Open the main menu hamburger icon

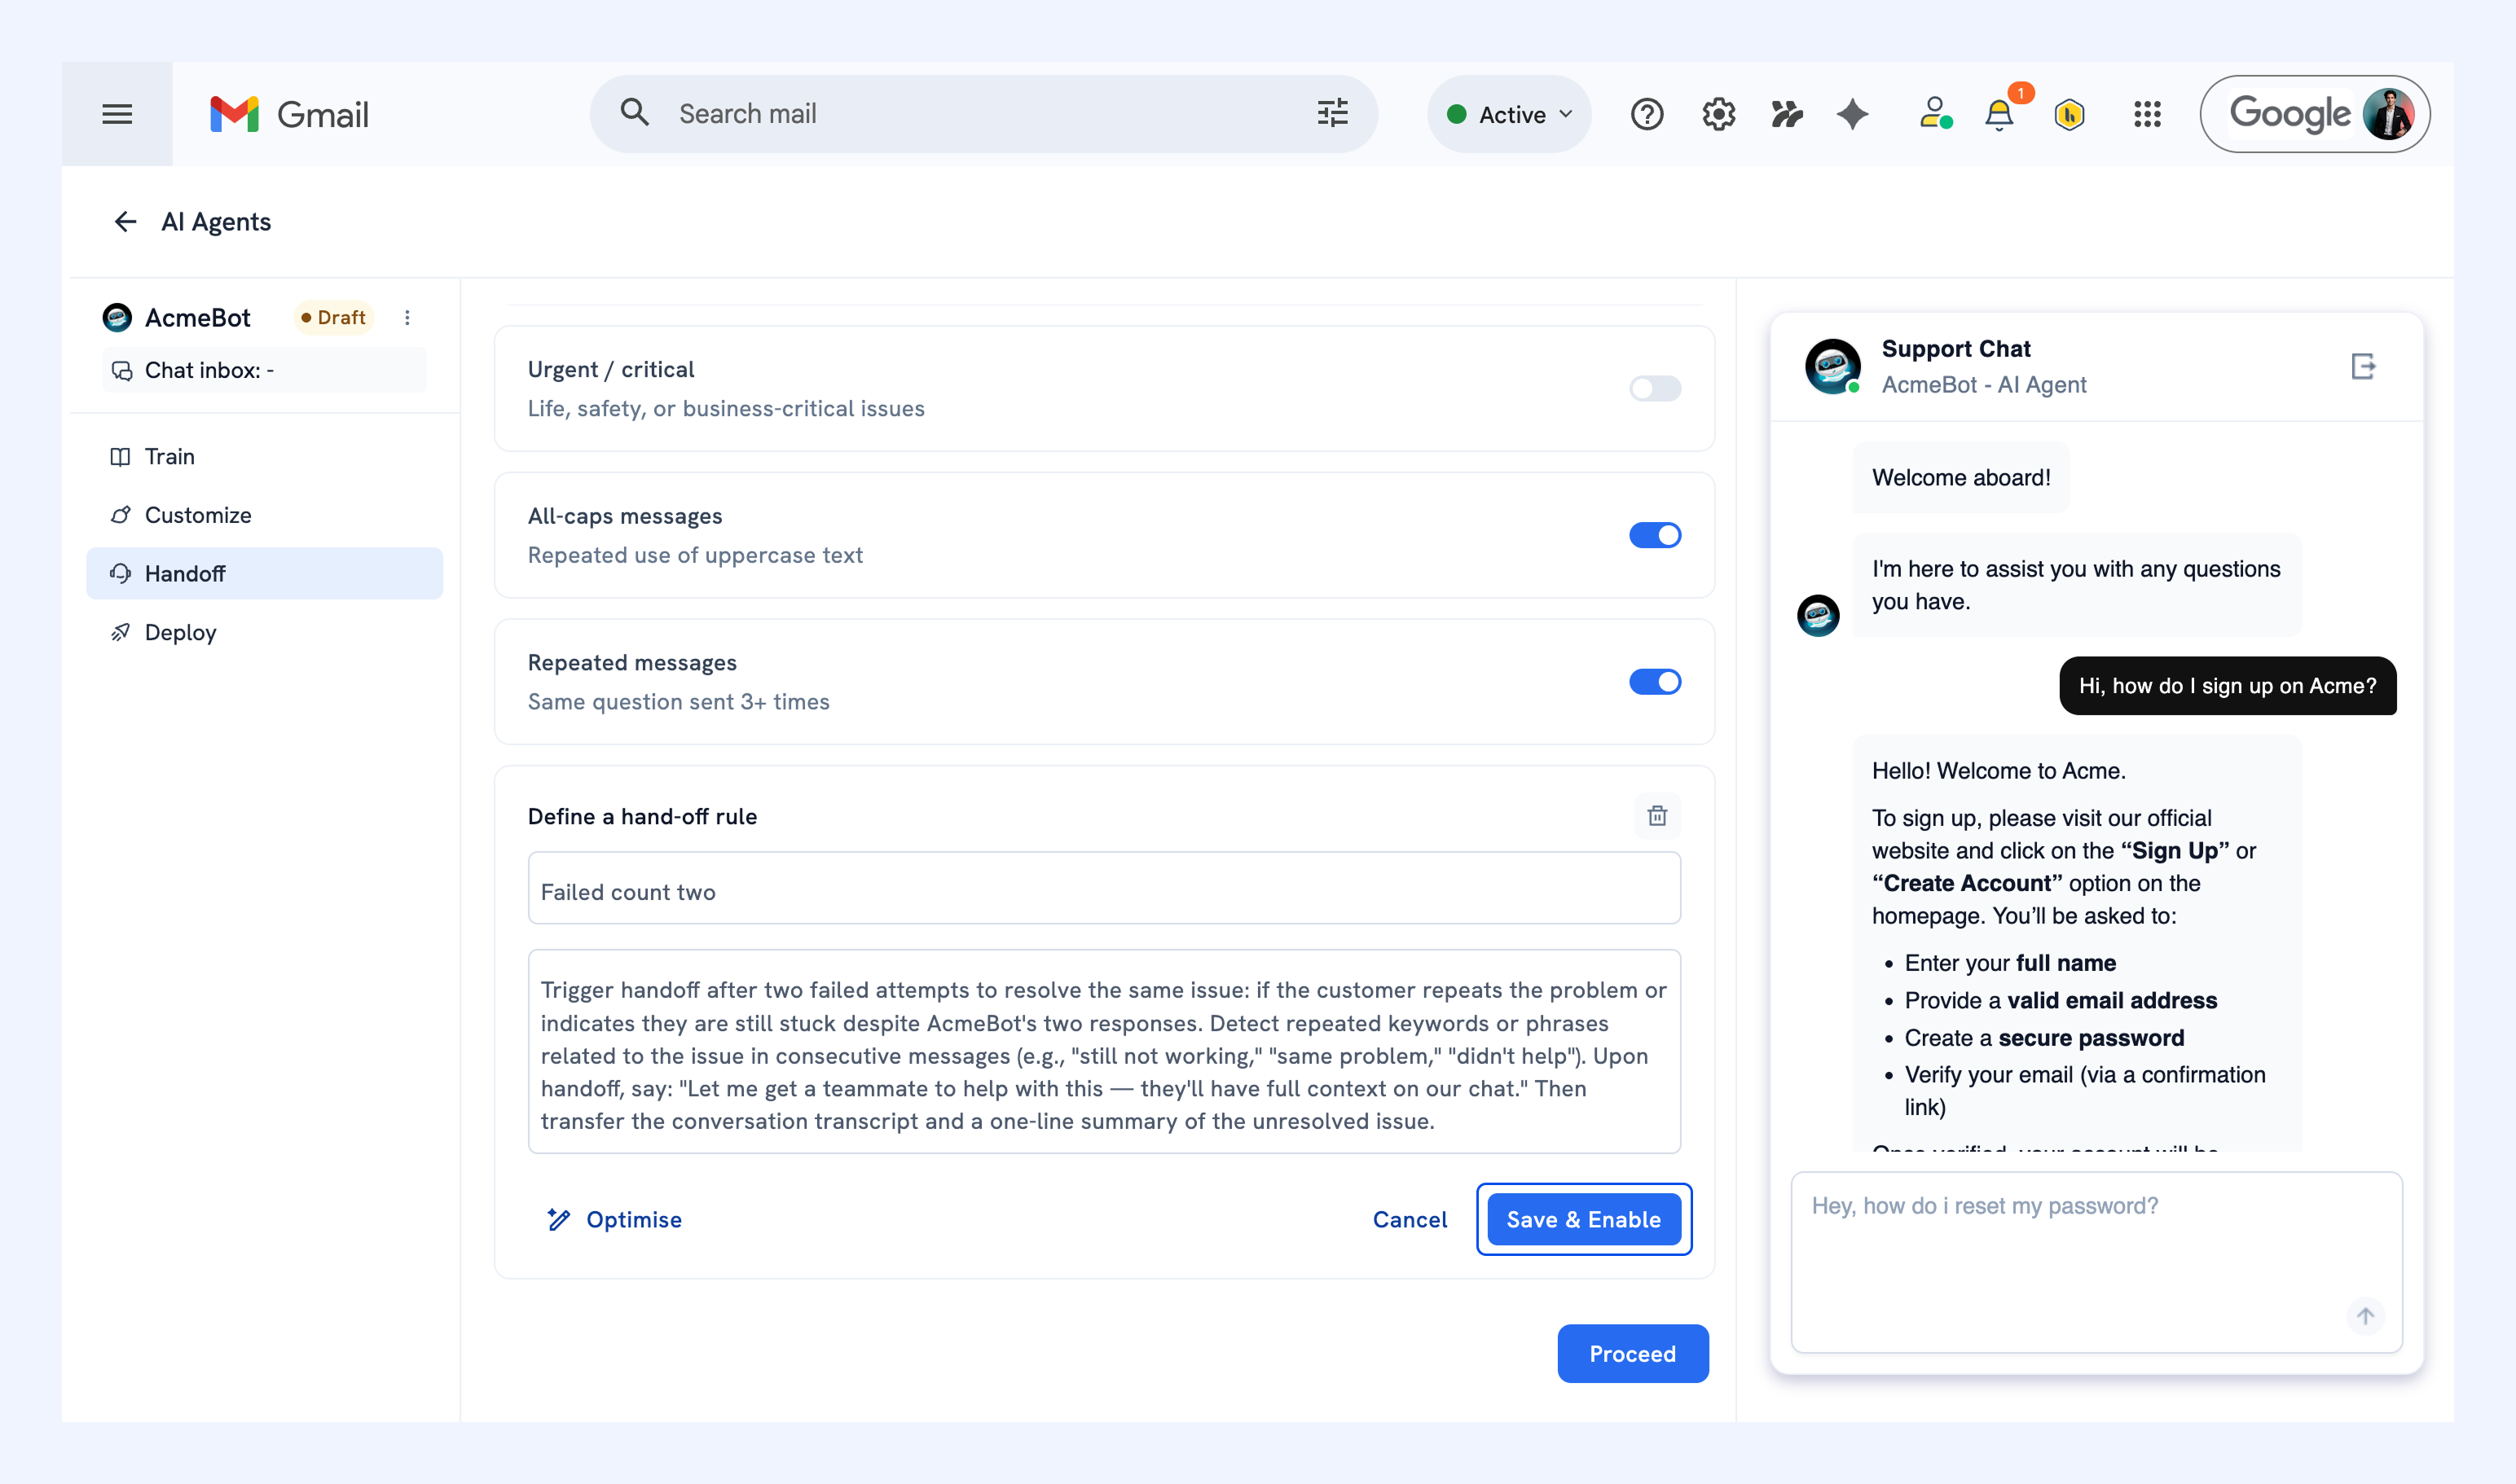[117, 114]
